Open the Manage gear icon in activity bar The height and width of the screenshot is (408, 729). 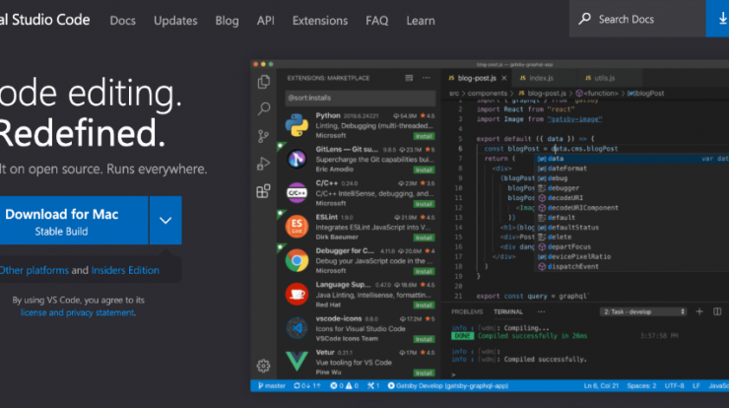point(263,366)
